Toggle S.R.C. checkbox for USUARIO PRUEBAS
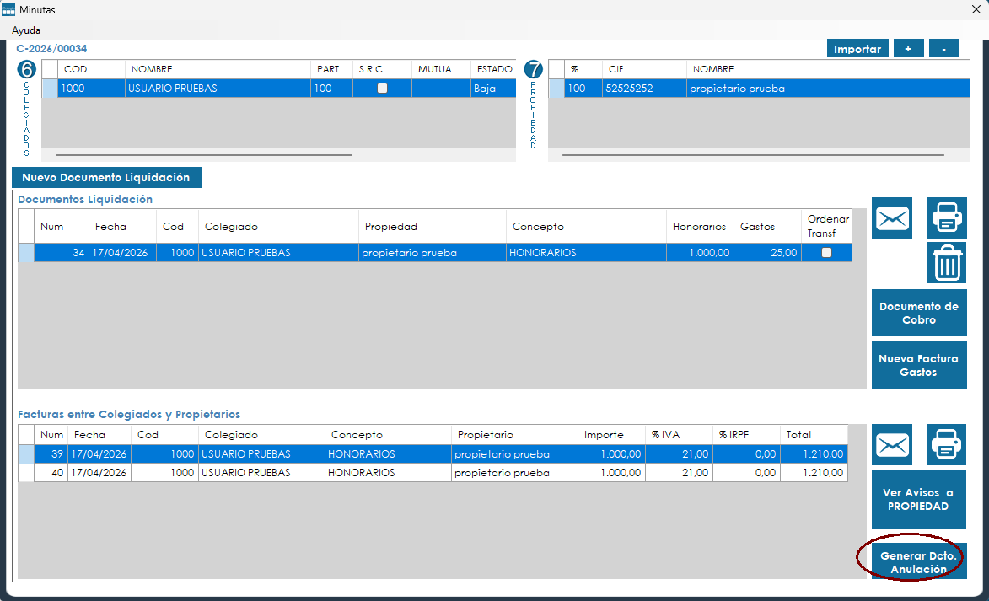Screen dimensions: 989x601 [382, 88]
